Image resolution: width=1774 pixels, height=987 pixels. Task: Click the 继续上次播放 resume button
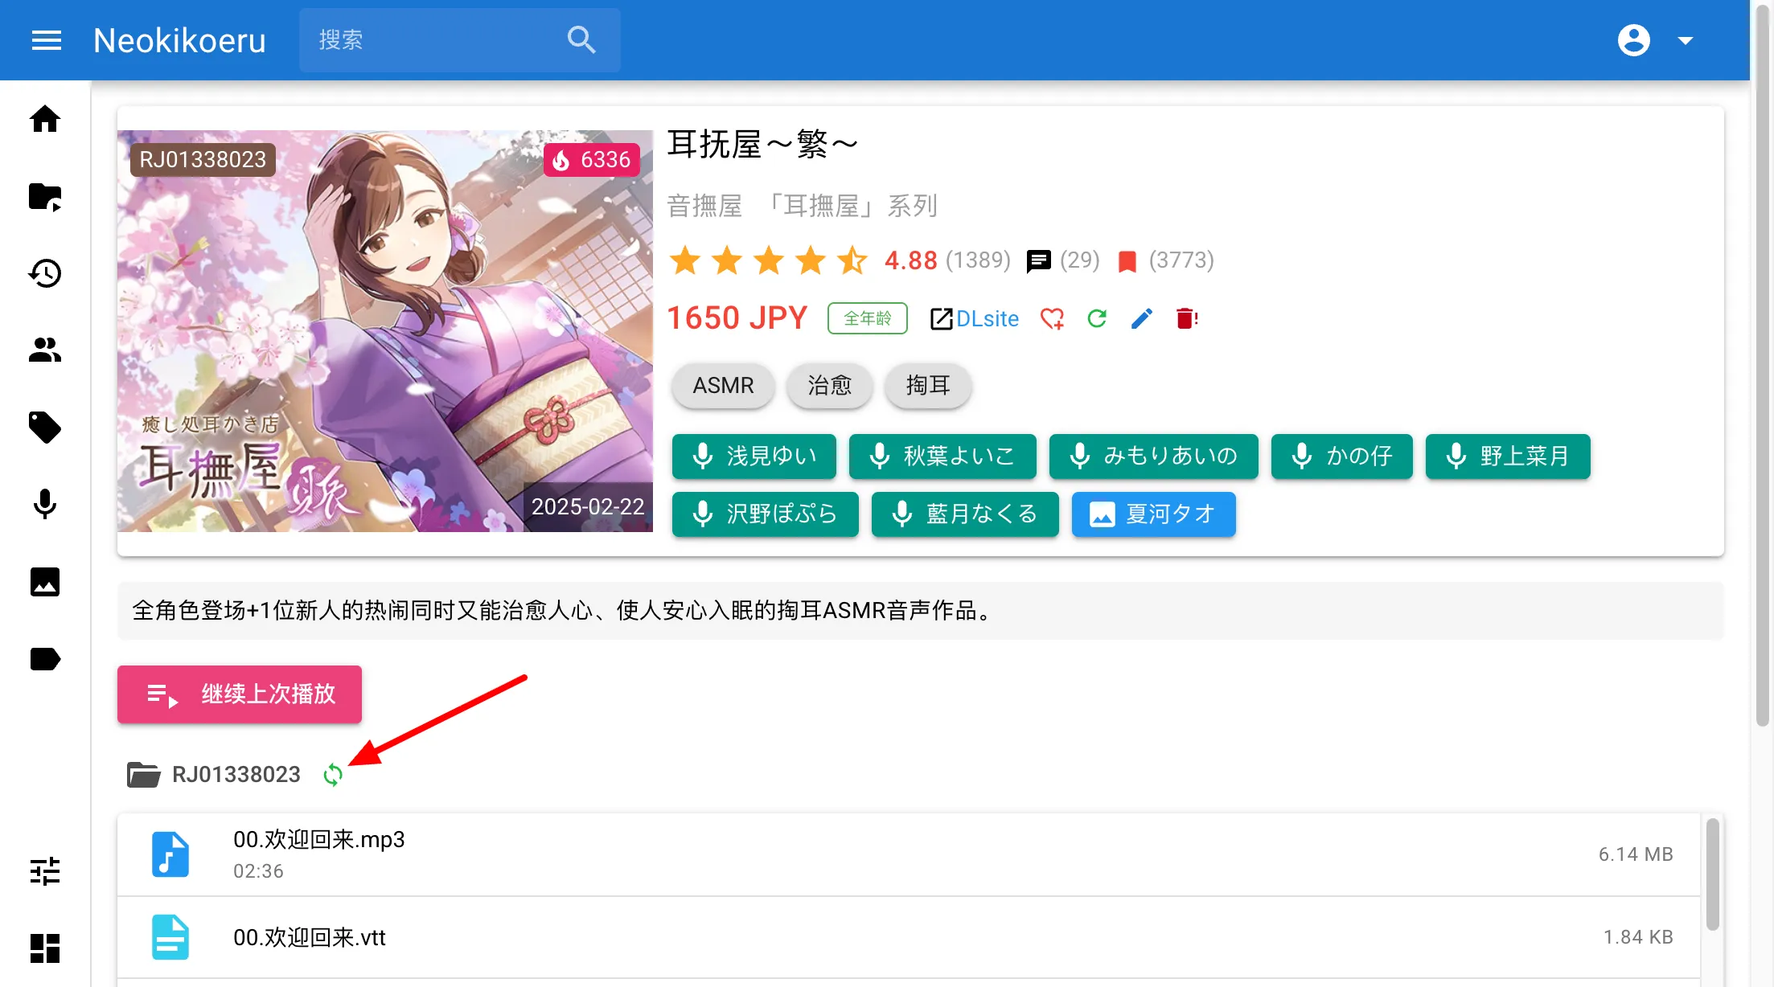(x=240, y=694)
